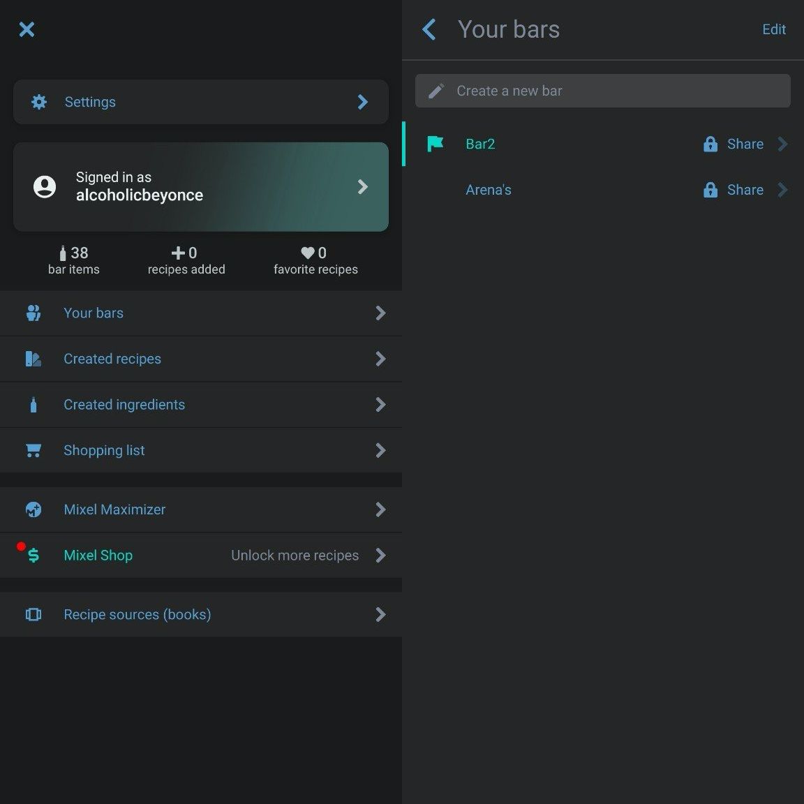Screen dimensions: 804x804
Task: Click the gear icon next to Settings
Action: [39, 102]
